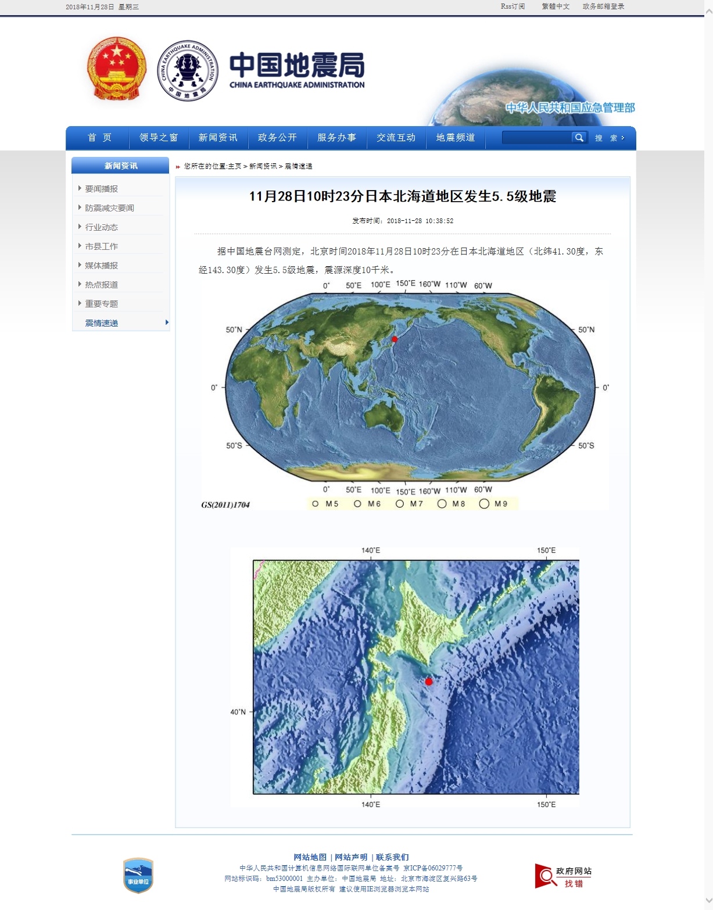Go to 首页 in the navigation bar
The image size is (713, 910).
coord(99,138)
